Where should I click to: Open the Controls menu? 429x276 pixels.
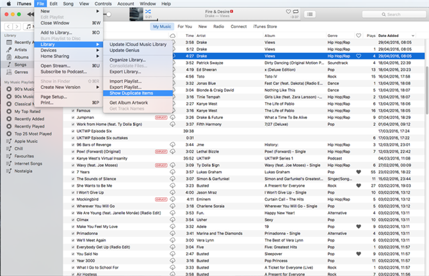coord(103,4)
